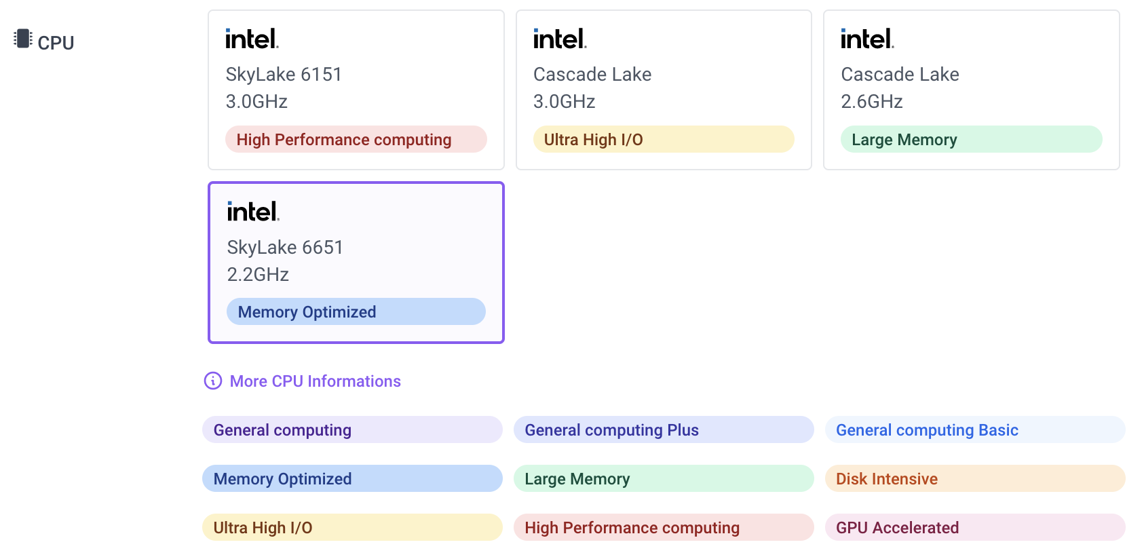1144x555 pixels.
Task: Click the Intel logo on the Cascade Lake 2.6GHz card
Action: coord(865,39)
